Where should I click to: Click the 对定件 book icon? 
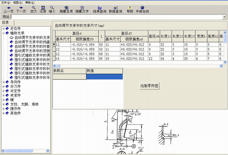point(7,91)
